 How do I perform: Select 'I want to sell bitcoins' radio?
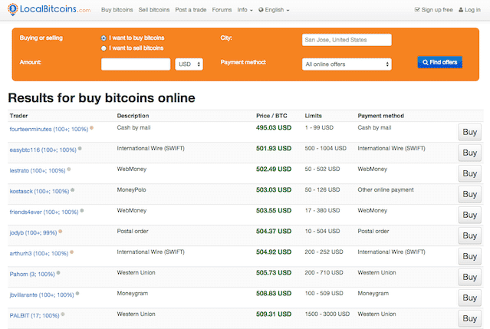click(104, 48)
